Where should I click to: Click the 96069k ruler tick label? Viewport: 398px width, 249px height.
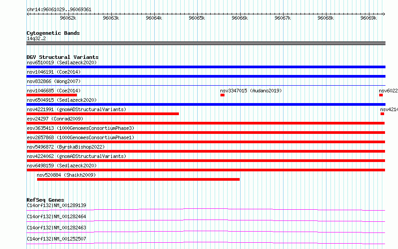[x=368, y=18]
